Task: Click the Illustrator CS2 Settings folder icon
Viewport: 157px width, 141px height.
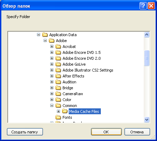Action: click(x=58, y=70)
